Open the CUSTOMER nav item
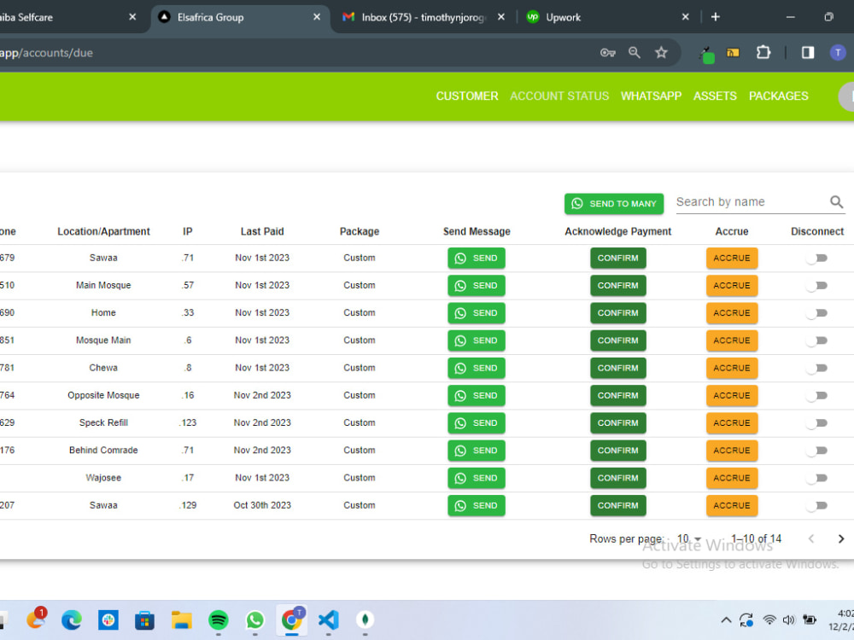 pyautogui.click(x=467, y=96)
